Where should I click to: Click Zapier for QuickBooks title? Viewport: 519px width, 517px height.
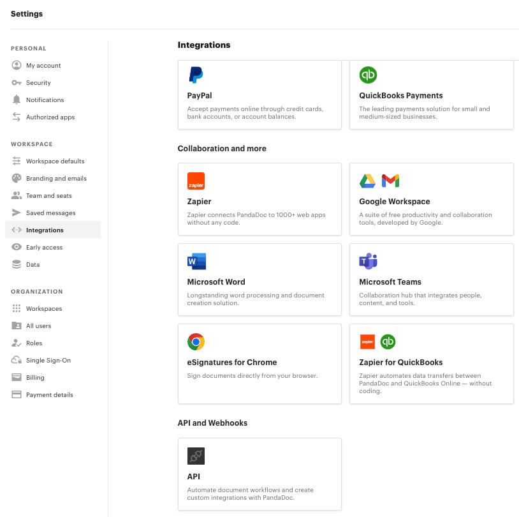pos(401,363)
